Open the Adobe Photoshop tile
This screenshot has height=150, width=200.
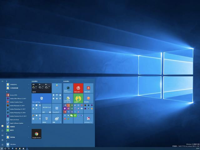point(68,88)
